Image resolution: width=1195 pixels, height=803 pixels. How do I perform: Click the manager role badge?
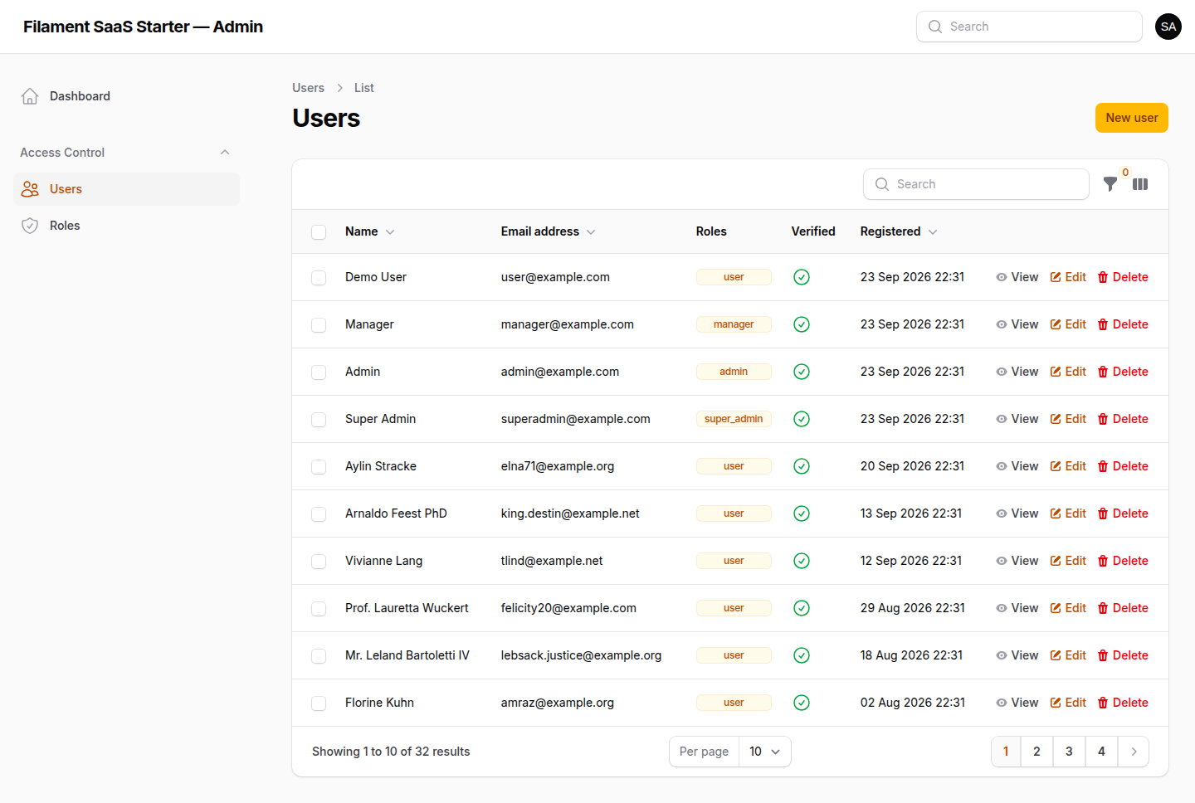(x=734, y=324)
